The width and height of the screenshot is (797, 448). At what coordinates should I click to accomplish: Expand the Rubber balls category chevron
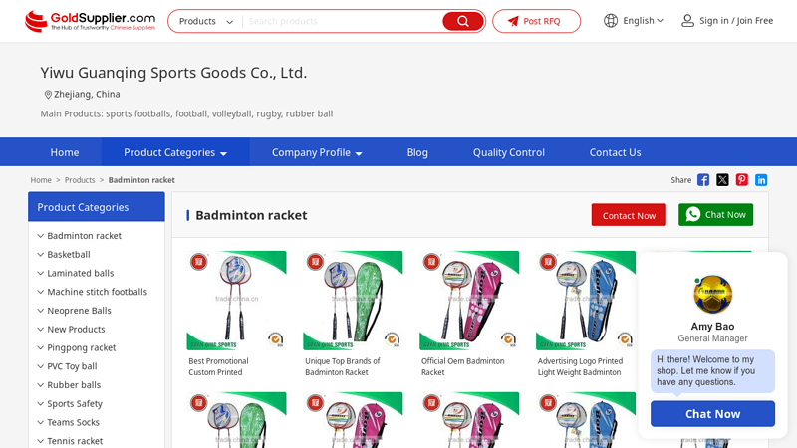(40, 385)
